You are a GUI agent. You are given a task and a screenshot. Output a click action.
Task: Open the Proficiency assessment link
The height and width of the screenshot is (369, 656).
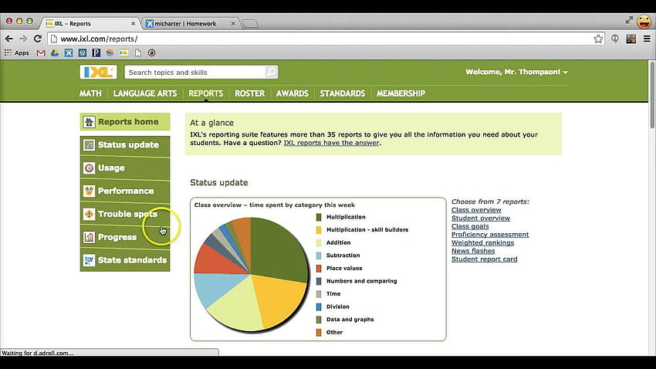(490, 234)
